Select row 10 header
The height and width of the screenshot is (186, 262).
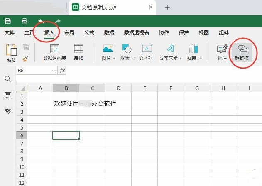[22, 167]
